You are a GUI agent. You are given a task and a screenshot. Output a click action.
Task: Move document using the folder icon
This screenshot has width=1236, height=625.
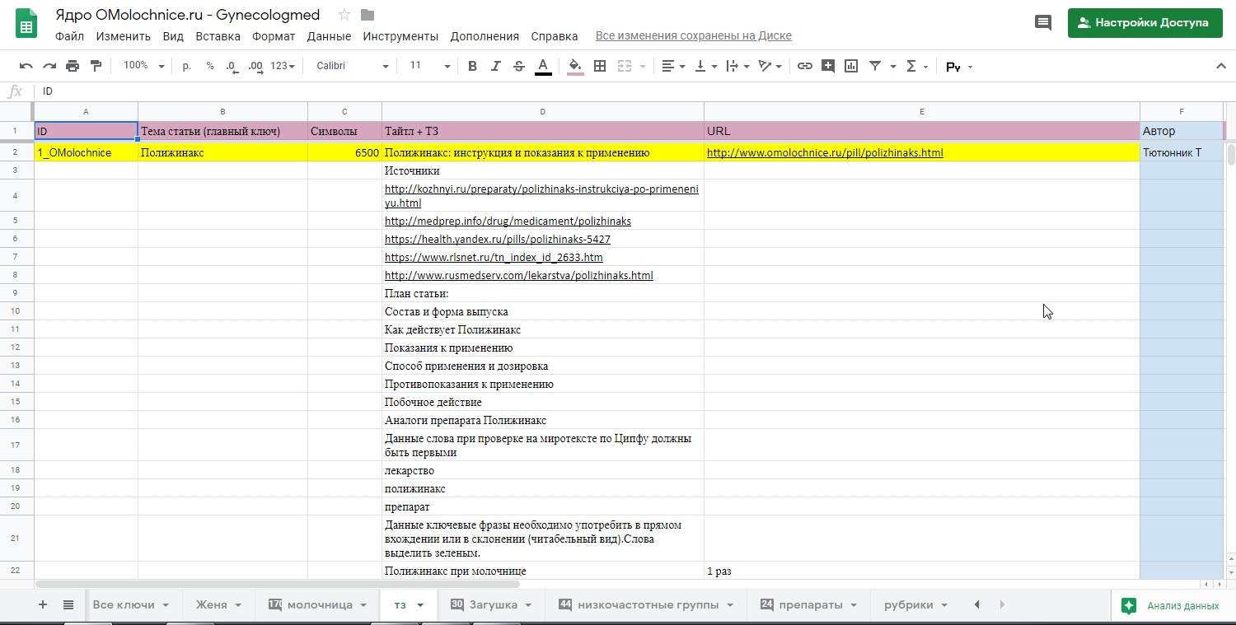368,15
